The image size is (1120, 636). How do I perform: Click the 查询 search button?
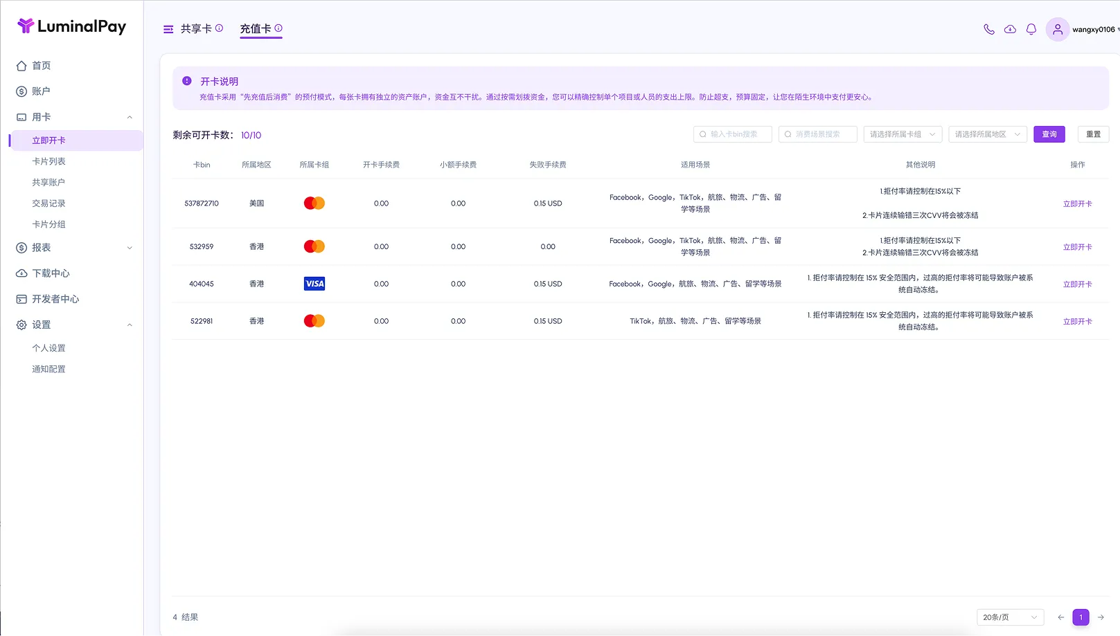(1049, 134)
